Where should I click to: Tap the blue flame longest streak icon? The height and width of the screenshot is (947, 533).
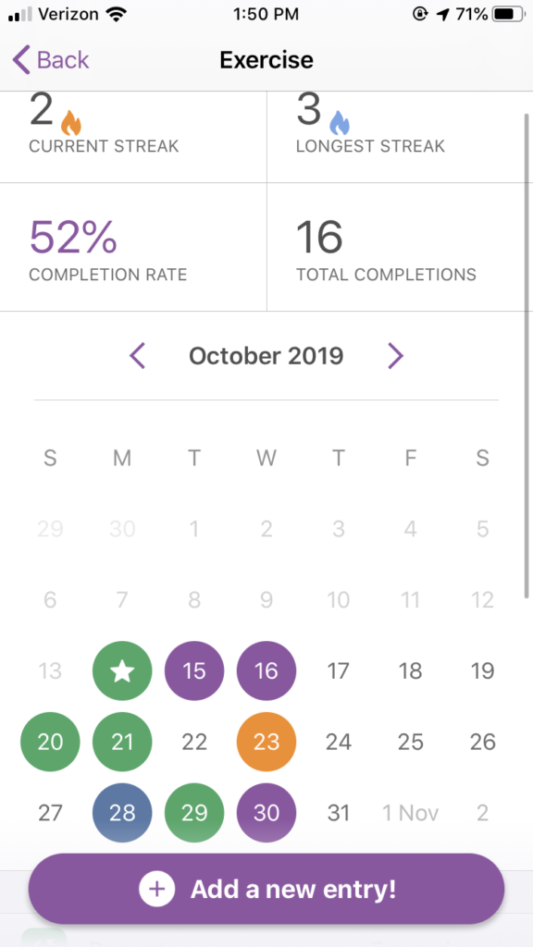click(339, 123)
